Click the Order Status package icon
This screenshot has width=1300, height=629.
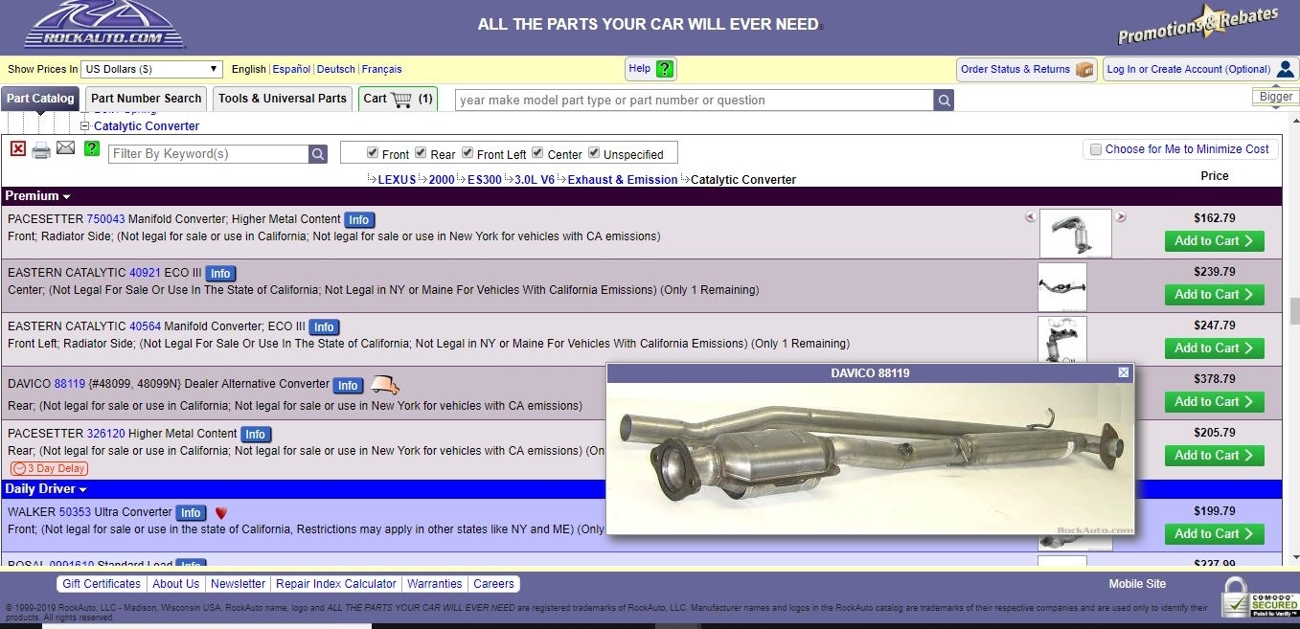coord(1084,69)
